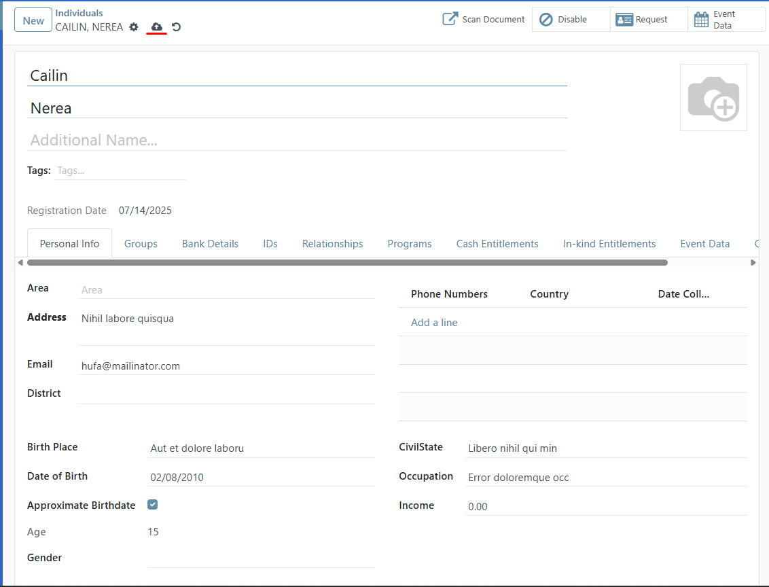The width and height of the screenshot is (769, 587).
Task: Open the settings gear next to CAILIN, NEREA
Action: tap(133, 26)
